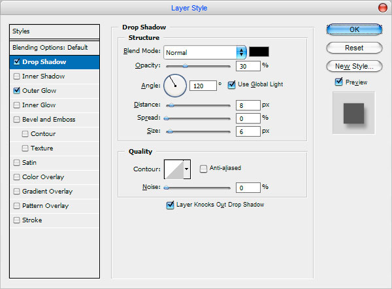The image size is (392, 289).
Task: Open the Gradient Overlay settings row
Action: (x=54, y=192)
